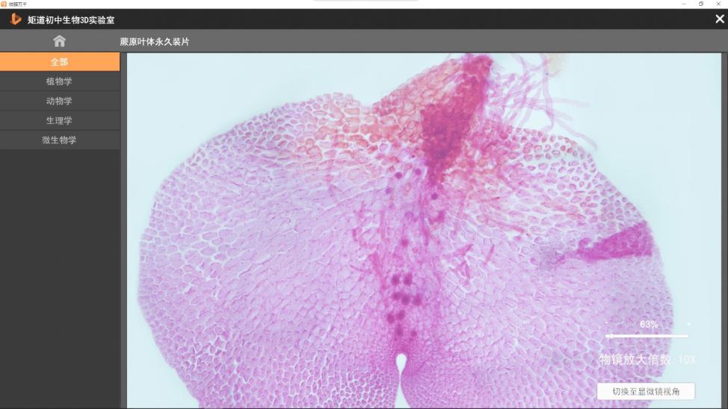This screenshot has width=728, height=409.
Task: Show the 生理学 category
Action: pos(60,120)
